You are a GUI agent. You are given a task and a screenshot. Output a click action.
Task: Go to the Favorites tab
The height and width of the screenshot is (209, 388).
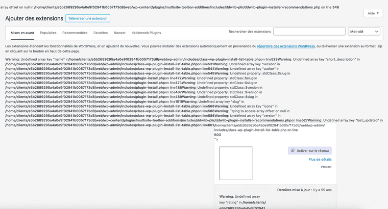(x=101, y=33)
